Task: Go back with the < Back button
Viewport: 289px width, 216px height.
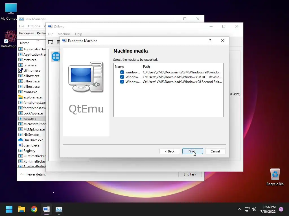Action: point(170,151)
